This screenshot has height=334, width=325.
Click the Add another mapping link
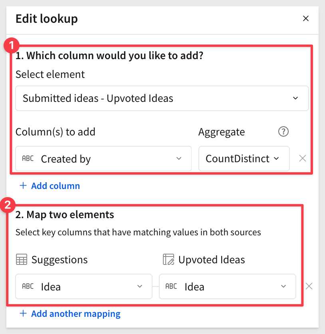click(76, 314)
